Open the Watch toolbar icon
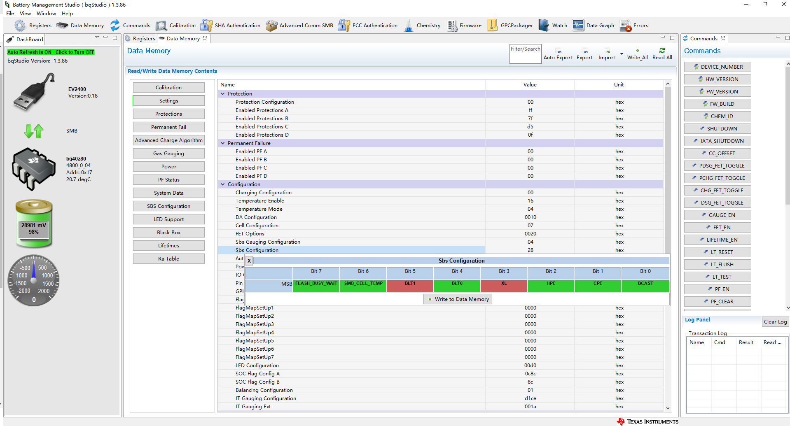Image resolution: width=790 pixels, height=426 pixels. point(544,26)
